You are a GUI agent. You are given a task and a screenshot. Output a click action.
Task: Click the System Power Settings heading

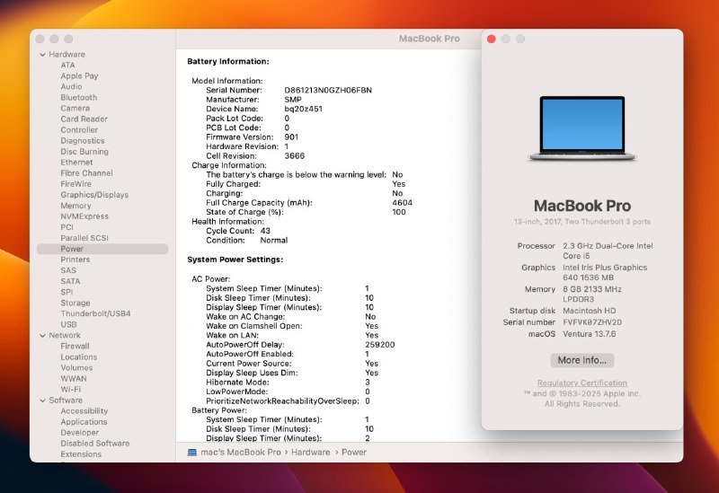pos(235,260)
